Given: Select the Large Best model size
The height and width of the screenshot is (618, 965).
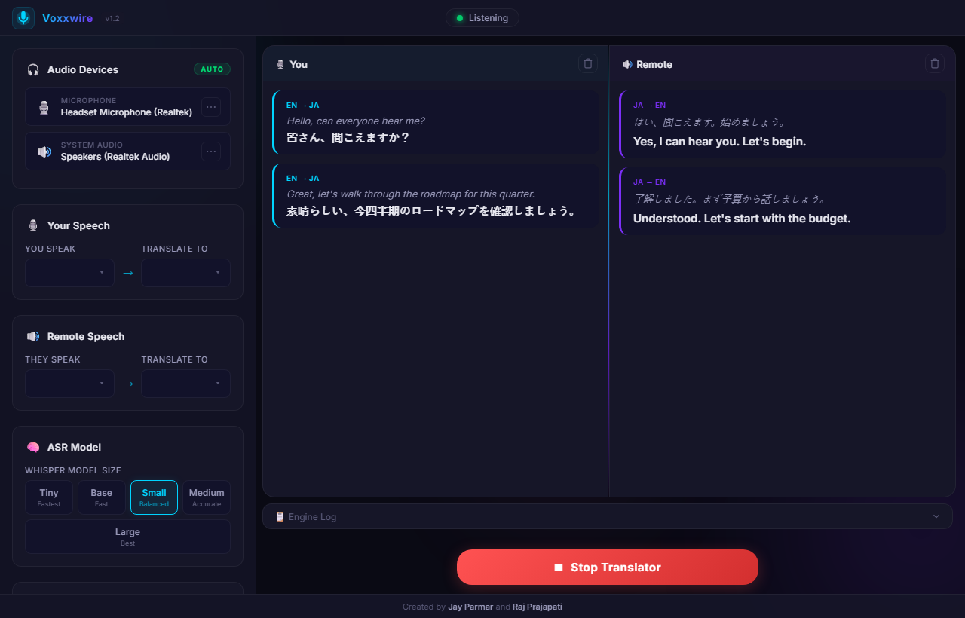Looking at the screenshot, I should coord(127,537).
